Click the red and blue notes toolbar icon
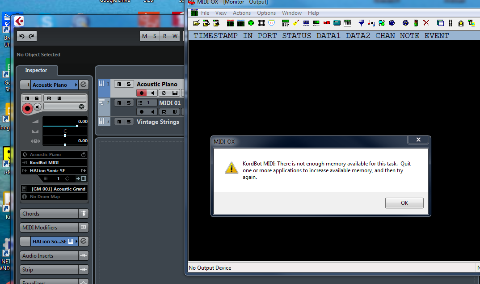480x284 pixels. (x=371, y=23)
